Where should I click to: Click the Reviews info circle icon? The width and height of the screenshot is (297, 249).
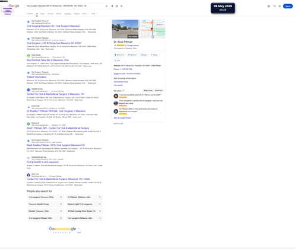click(x=124, y=91)
